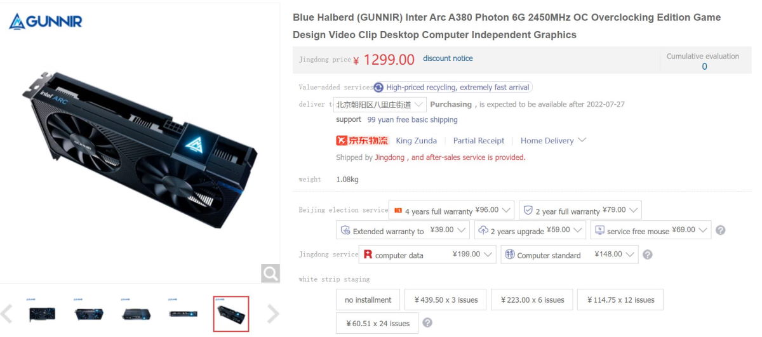Click the GUNNIR brand logo
The width and height of the screenshot is (762, 337).
[46, 22]
